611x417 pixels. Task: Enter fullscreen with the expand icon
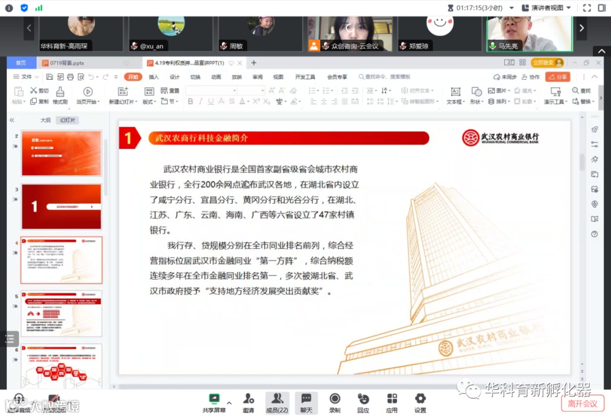coord(587,8)
